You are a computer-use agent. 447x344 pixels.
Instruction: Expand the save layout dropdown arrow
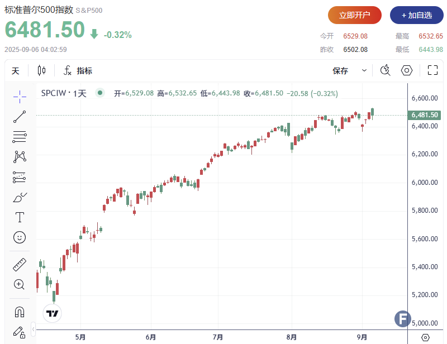pos(364,70)
